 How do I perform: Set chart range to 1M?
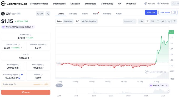click(x=152, y=21)
